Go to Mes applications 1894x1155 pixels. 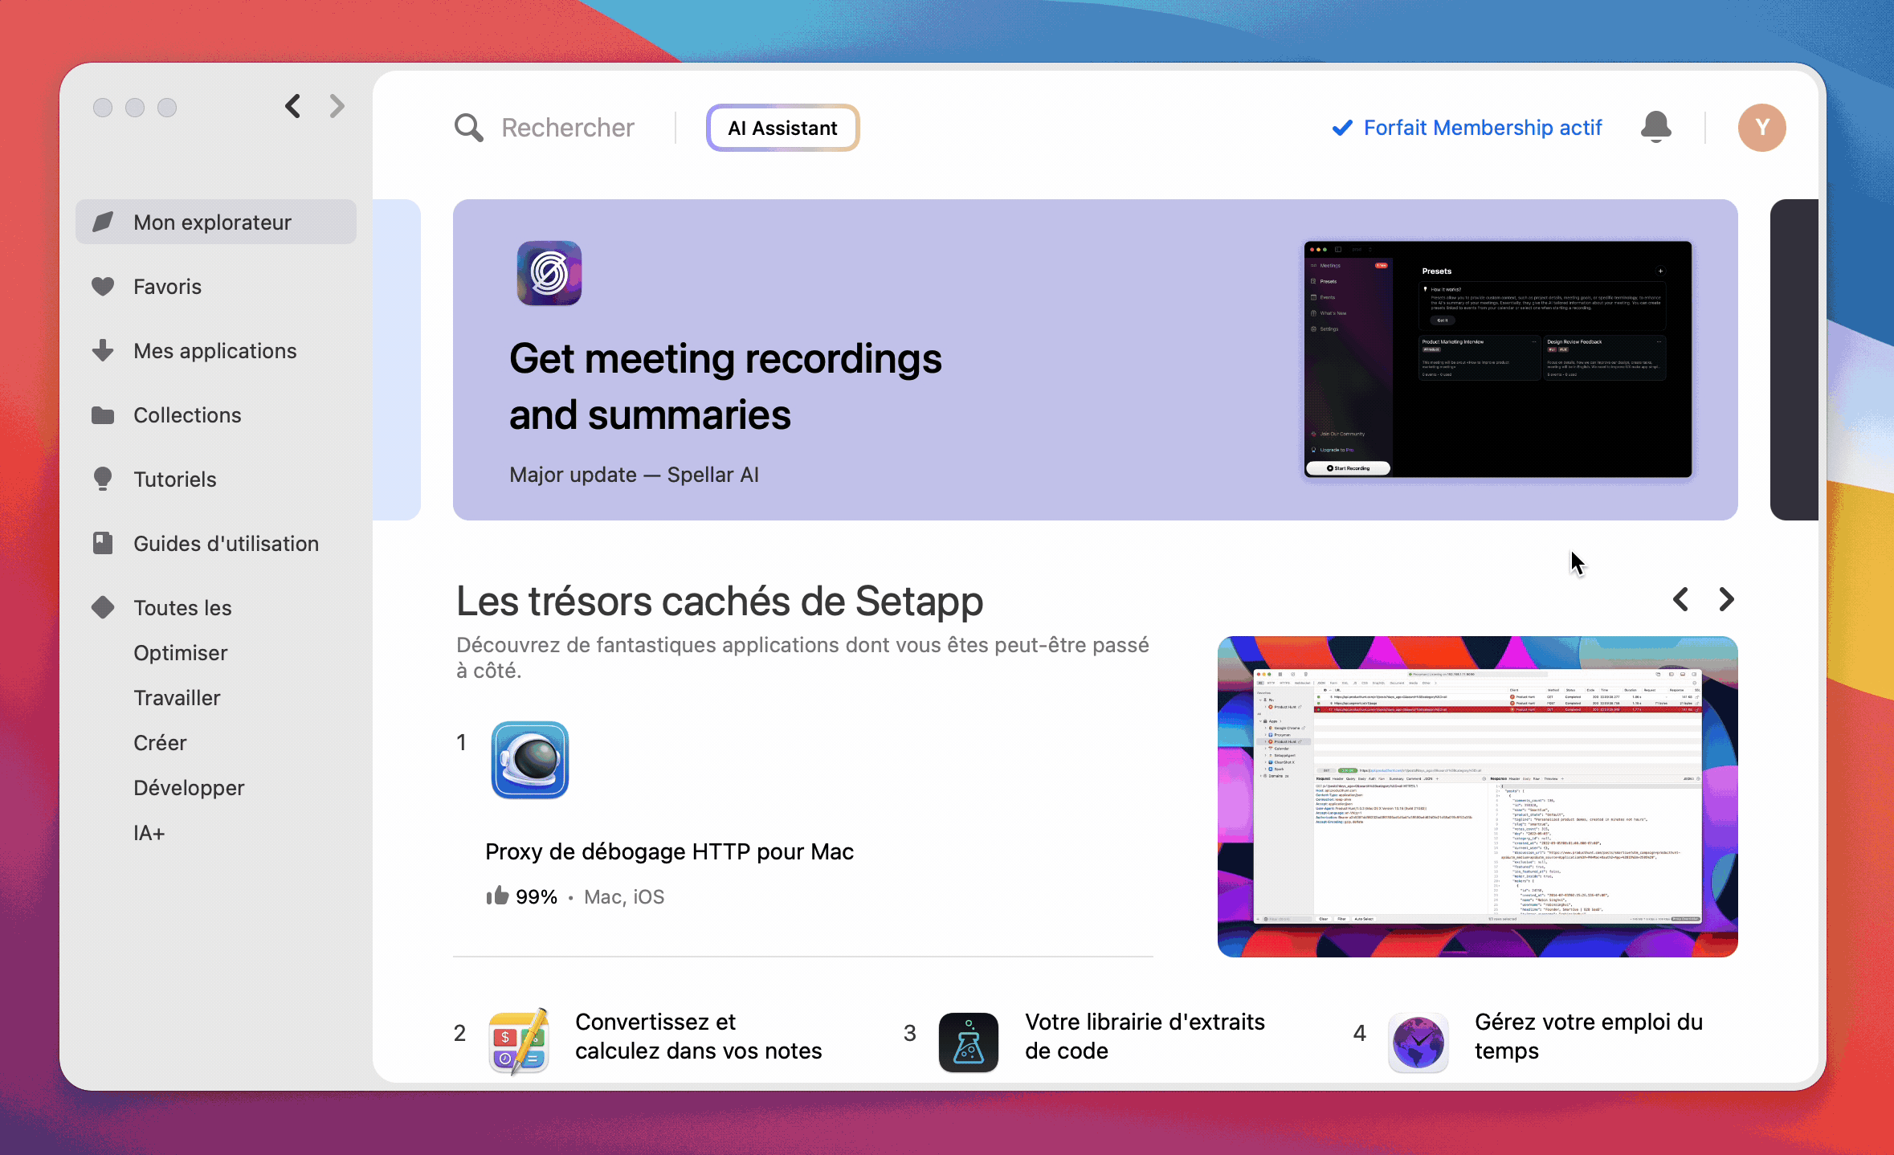click(x=216, y=350)
